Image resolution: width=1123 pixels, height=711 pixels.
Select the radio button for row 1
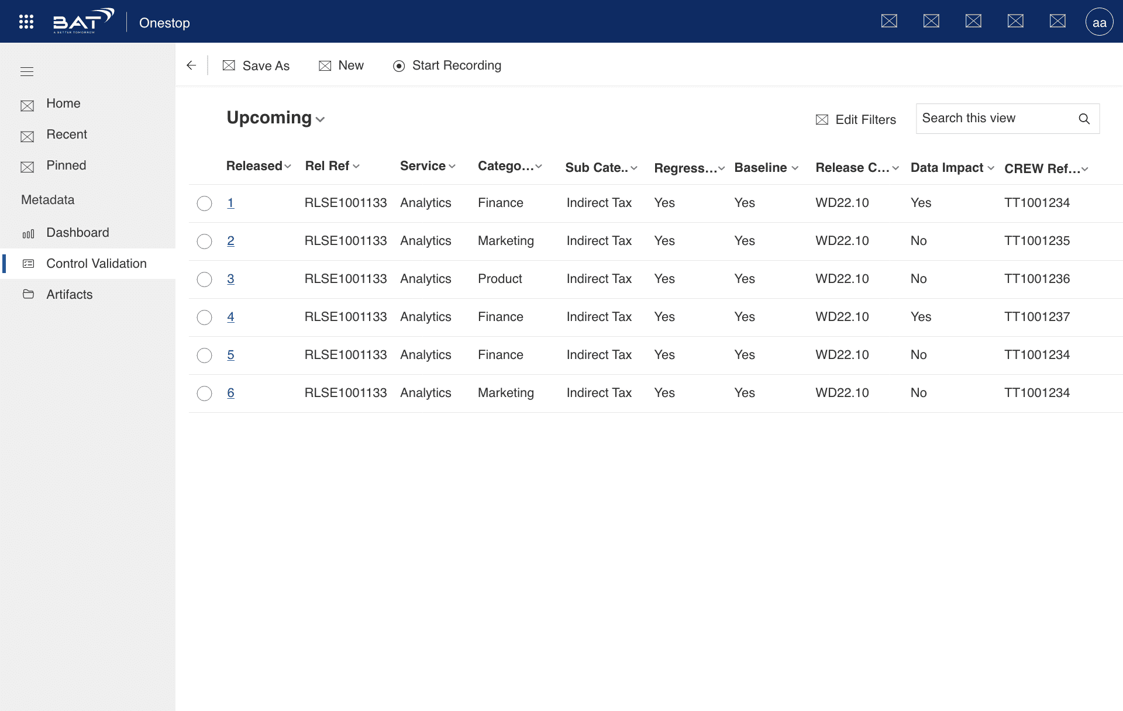point(204,203)
